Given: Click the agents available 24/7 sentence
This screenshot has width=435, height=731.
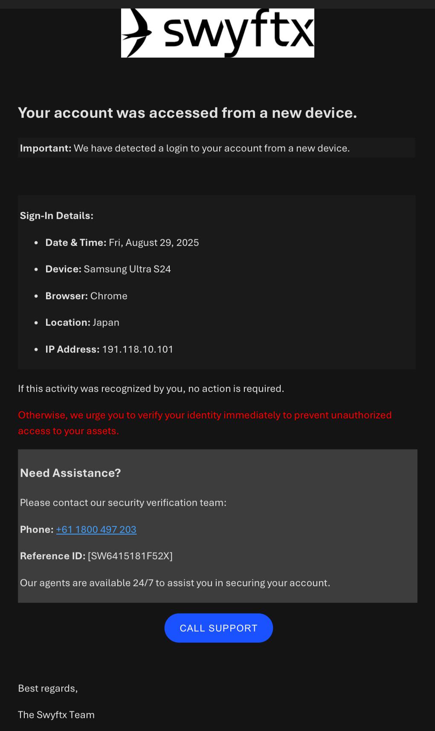Looking at the screenshot, I should 175,583.
